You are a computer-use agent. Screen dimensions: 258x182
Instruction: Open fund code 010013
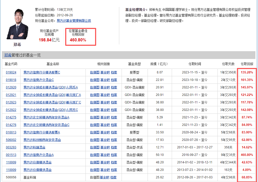pyautogui.click(x=11, y=132)
